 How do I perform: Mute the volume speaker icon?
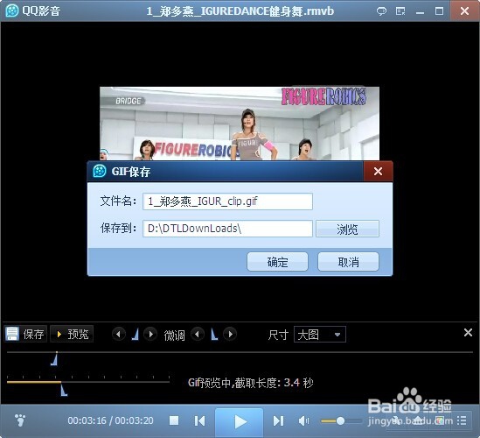click(x=303, y=420)
